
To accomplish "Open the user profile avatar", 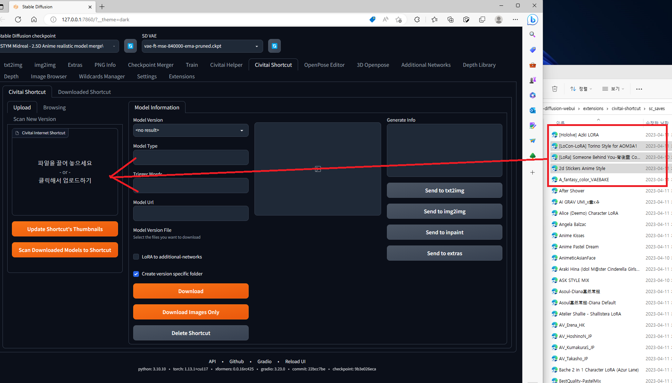I will (499, 19).
